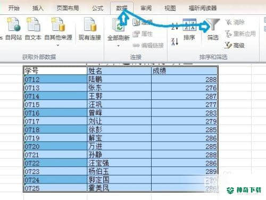Select the cell containing 陆鹏
The width and height of the screenshot is (266, 200).
[x=119, y=79]
